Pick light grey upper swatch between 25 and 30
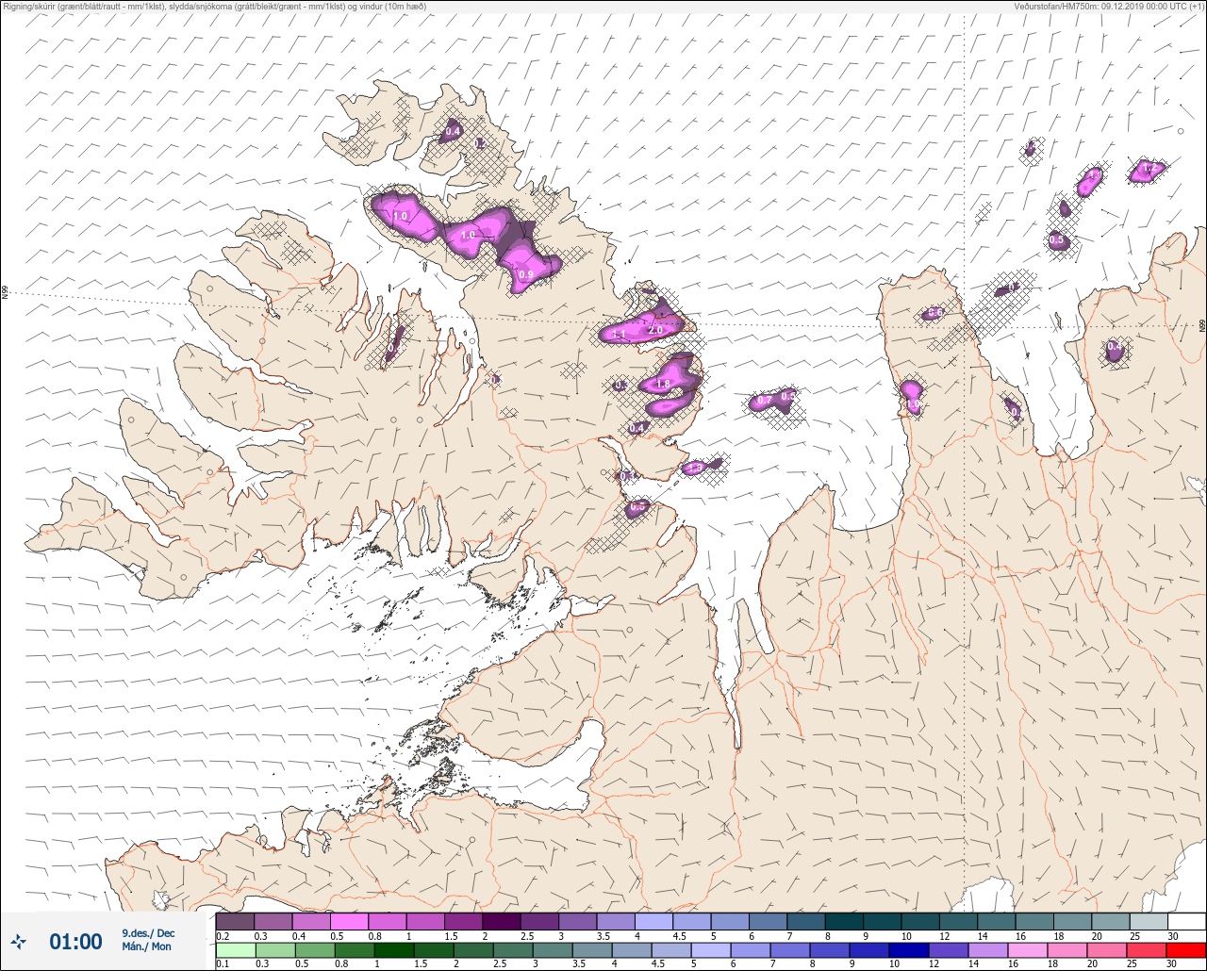 (x=1149, y=921)
